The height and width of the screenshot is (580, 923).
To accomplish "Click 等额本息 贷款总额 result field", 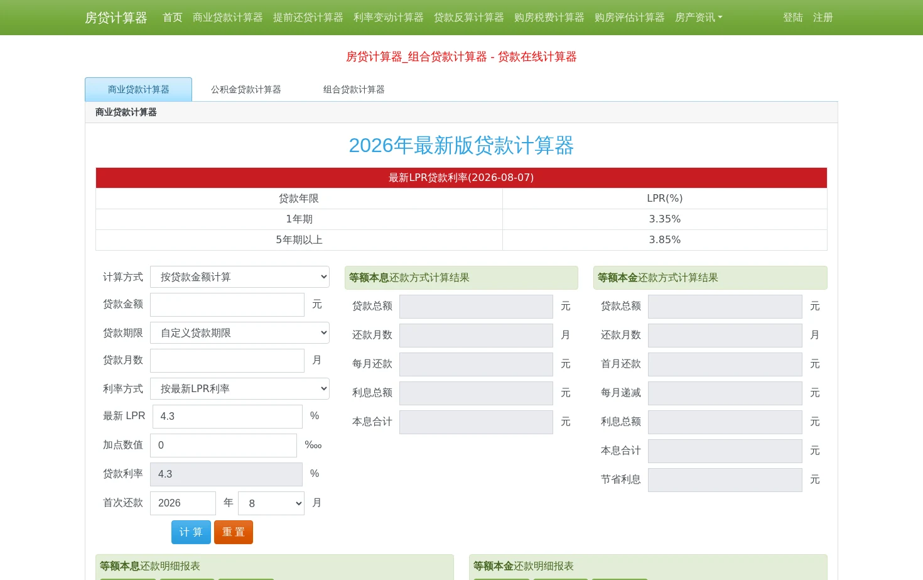I will pyautogui.click(x=476, y=307).
